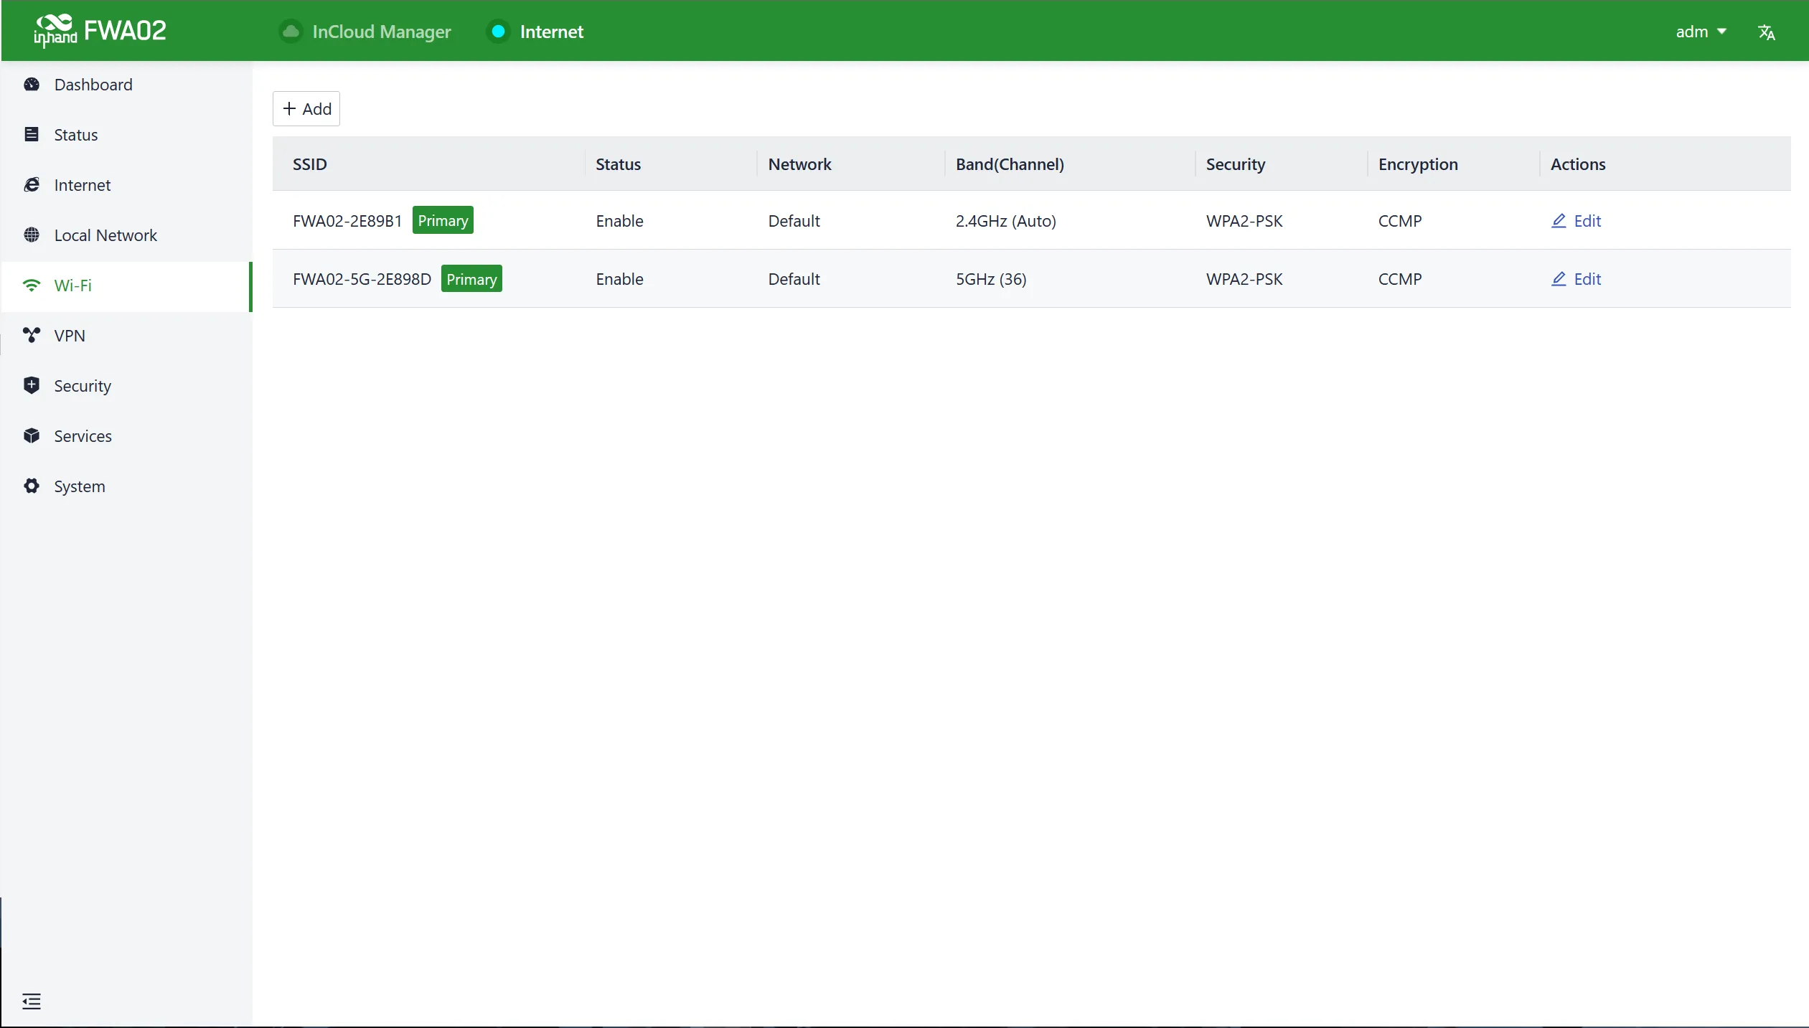The image size is (1809, 1028).
Task: Click the VPN nodes icon in sidebar
Action: [x=32, y=336]
